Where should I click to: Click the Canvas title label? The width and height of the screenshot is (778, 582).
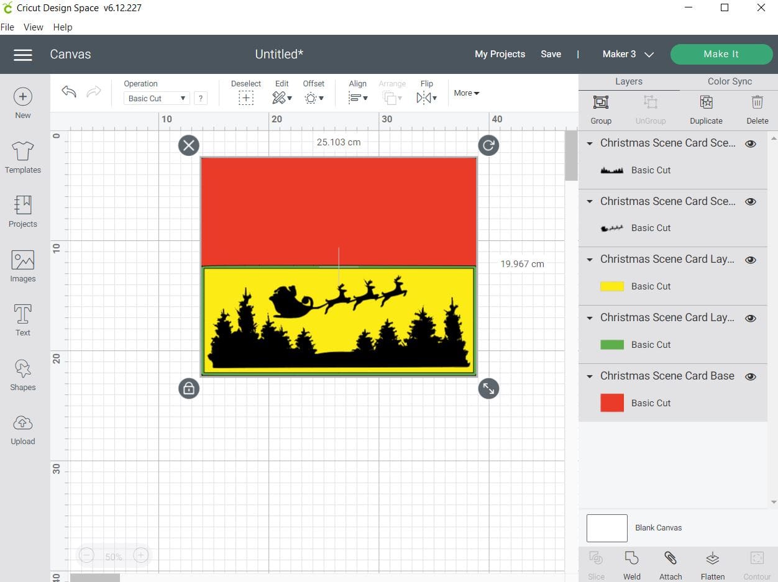(x=70, y=54)
